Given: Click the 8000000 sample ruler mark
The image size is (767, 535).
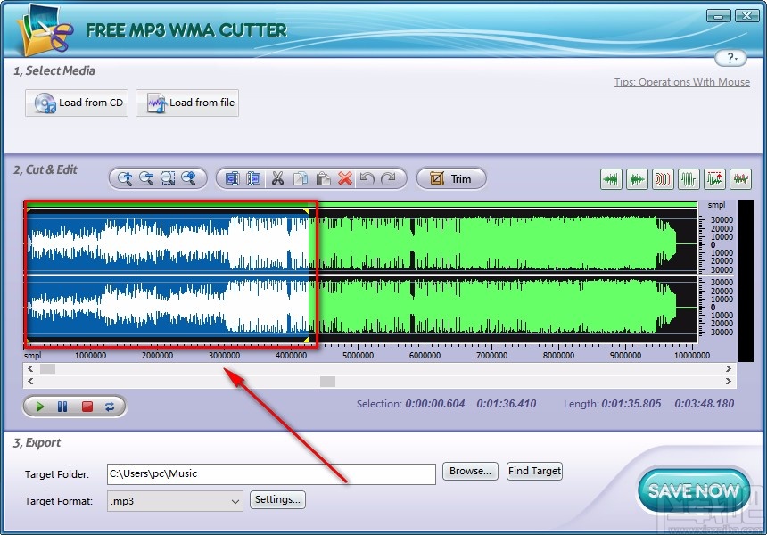Looking at the screenshot, I should (558, 356).
